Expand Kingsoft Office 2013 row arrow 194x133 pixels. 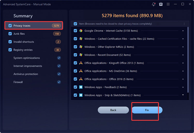pyautogui.click(x=183, y=63)
